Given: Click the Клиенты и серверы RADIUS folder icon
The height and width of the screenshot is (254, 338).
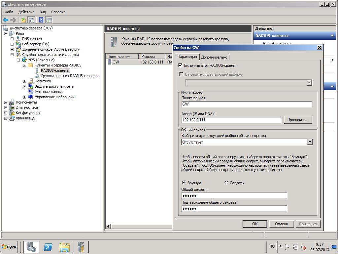Looking at the screenshot, I should [31, 65].
